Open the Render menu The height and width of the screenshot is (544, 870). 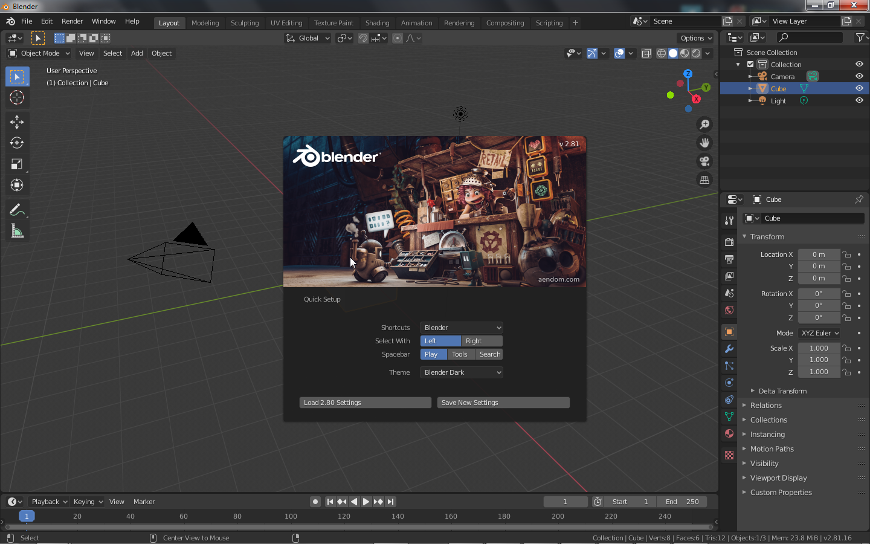coord(72,21)
